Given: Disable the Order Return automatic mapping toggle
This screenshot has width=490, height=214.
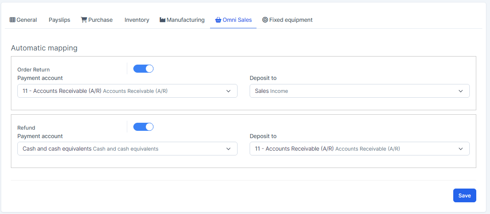Looking at the screenshot, I should 143,69.
